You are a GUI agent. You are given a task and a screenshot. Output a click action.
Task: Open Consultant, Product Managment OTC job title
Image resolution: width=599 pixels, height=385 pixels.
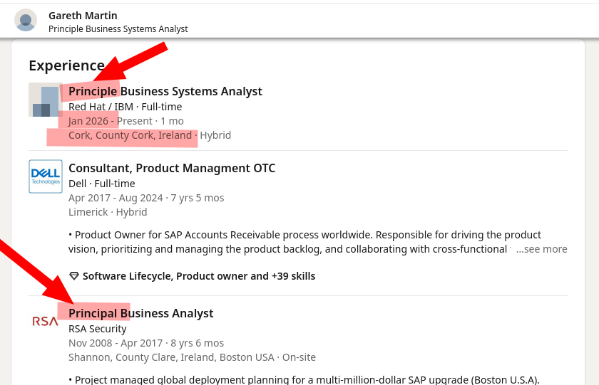(x=171, y=168)
